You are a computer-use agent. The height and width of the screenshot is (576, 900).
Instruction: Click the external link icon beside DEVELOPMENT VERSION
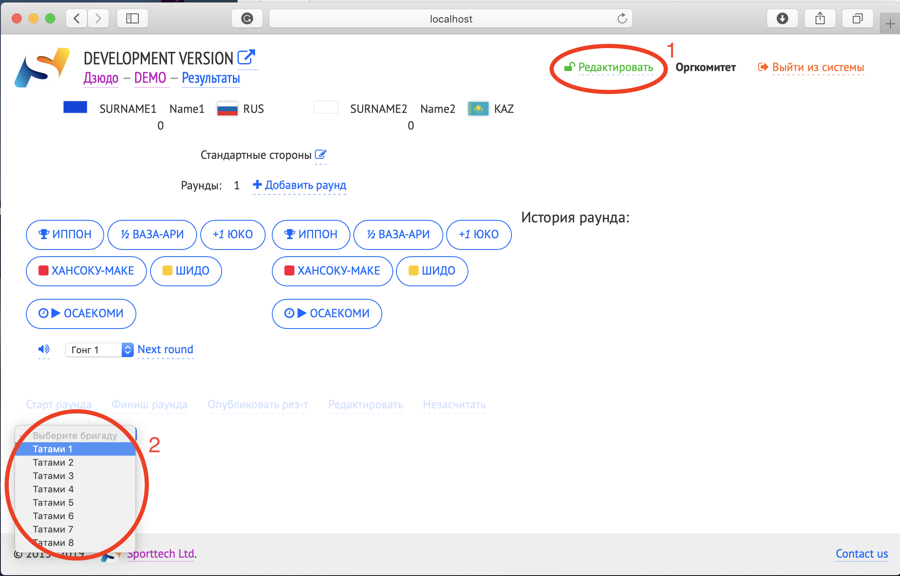[246, 57]
